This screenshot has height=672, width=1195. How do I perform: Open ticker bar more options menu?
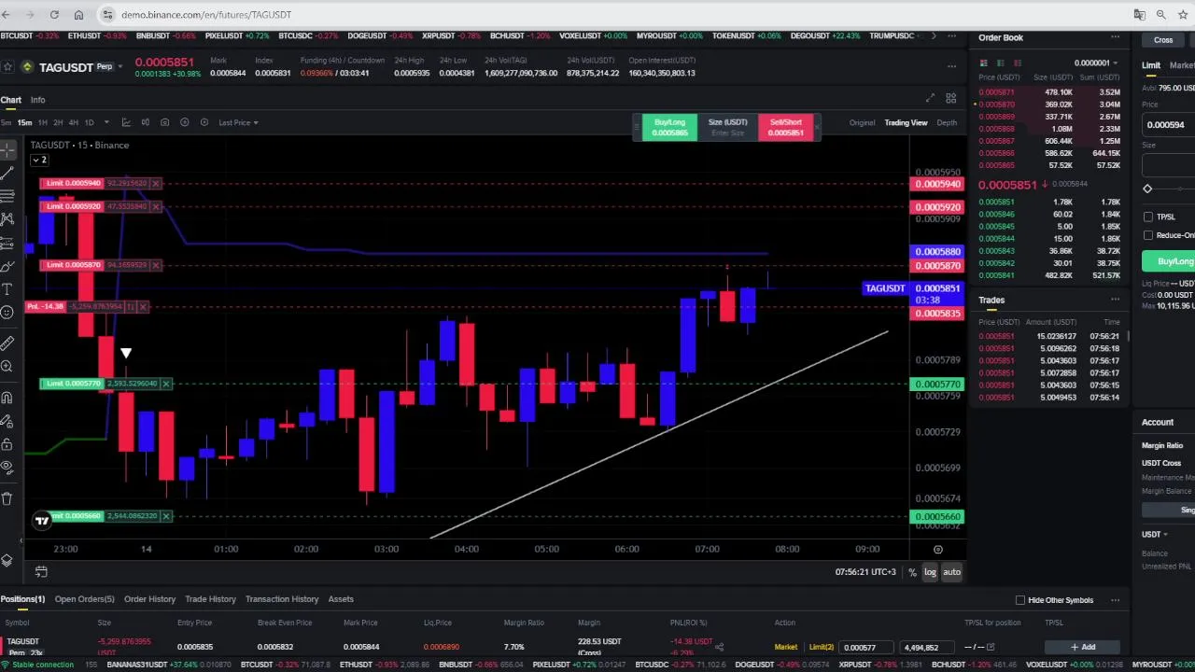[951, 35]
